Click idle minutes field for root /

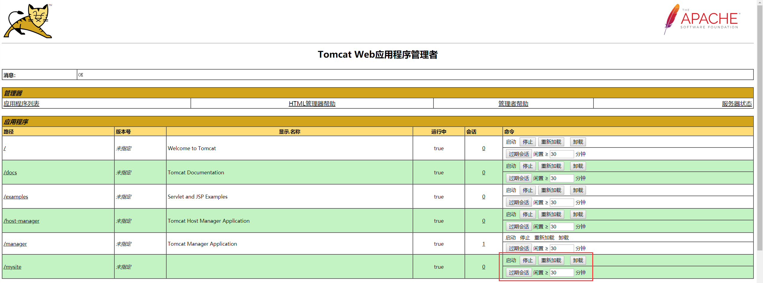562,154
